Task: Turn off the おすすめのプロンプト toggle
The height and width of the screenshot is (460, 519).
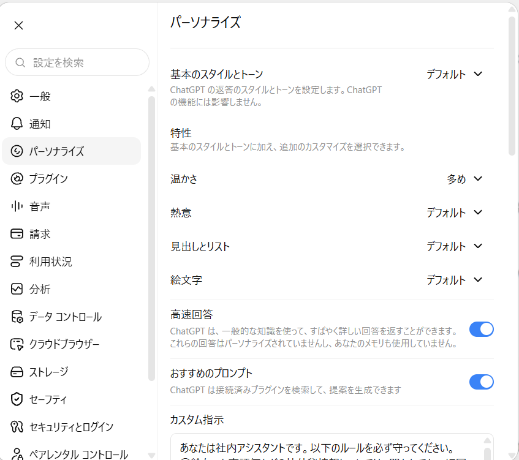Action: click(x=481, y=382)
